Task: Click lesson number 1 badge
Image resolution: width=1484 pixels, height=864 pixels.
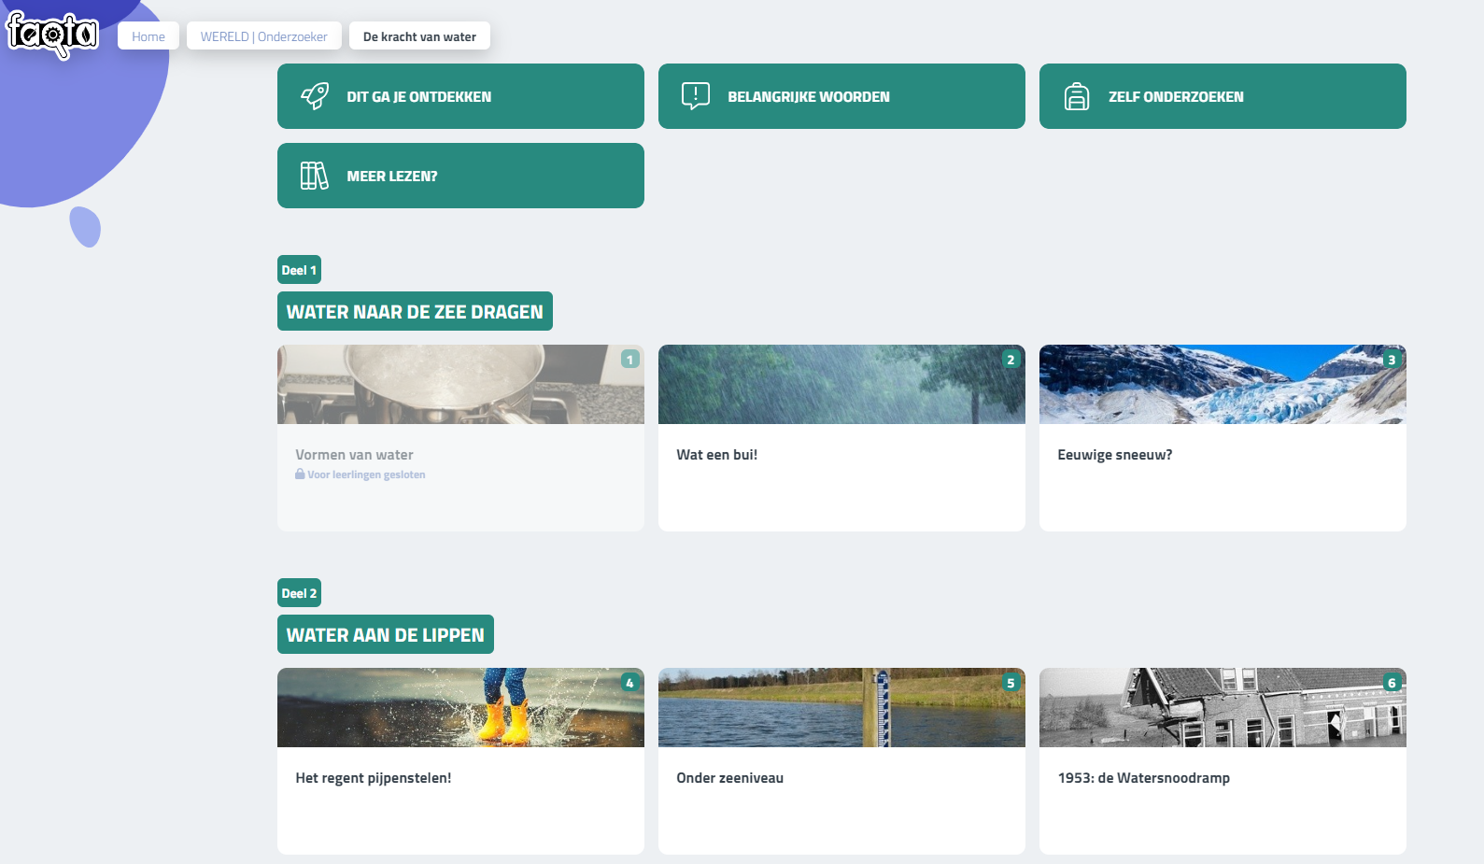Action: [x=630, y=359]
